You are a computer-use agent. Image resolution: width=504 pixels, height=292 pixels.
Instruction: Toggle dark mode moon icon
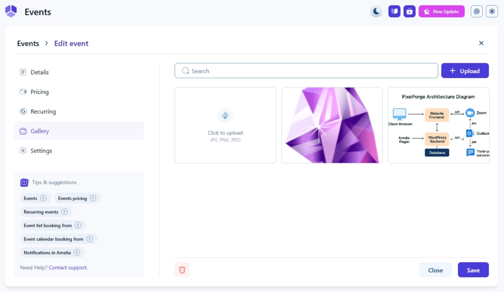tap(376, 11)
